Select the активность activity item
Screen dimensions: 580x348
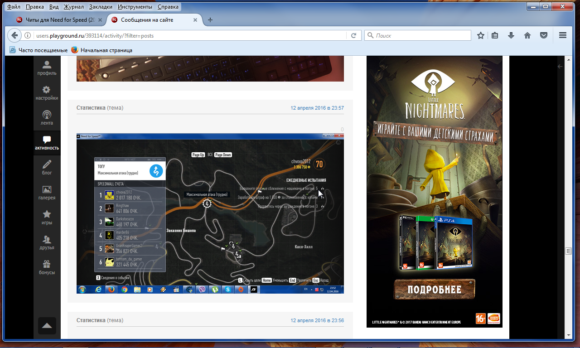[47, 143]
